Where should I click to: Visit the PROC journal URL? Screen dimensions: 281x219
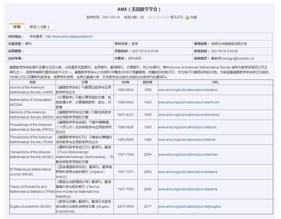pyautogui.click(x=188, y=127)
